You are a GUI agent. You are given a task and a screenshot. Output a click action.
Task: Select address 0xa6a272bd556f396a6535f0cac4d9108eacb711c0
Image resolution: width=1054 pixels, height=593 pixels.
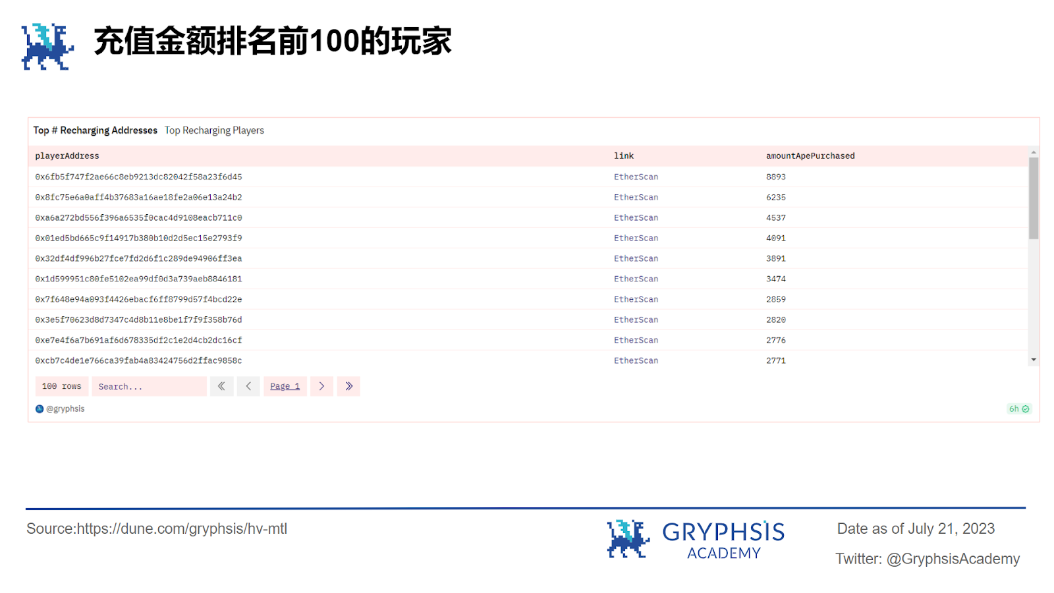(138, 217)
